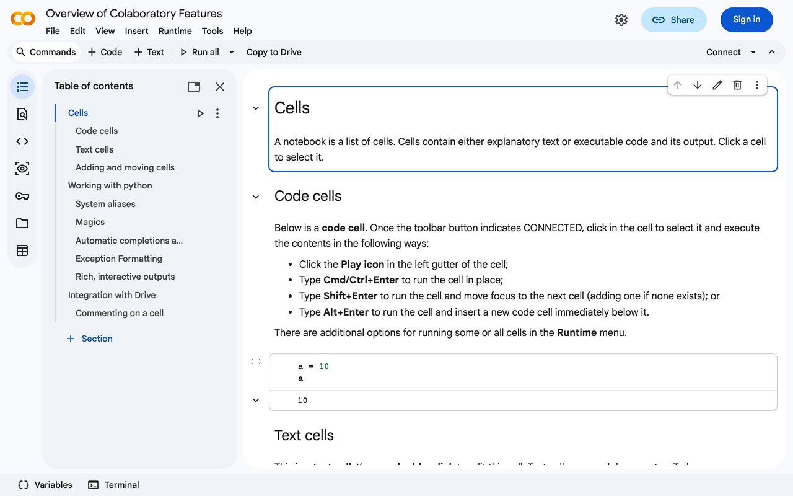Open the View menu
Viewport: 793px width, 496px height.
pos(105,31)
